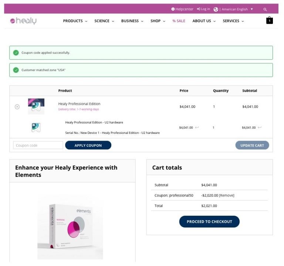Expand the Business menu
This screenshot has height=266, width=284.
(x=132, y=21)
